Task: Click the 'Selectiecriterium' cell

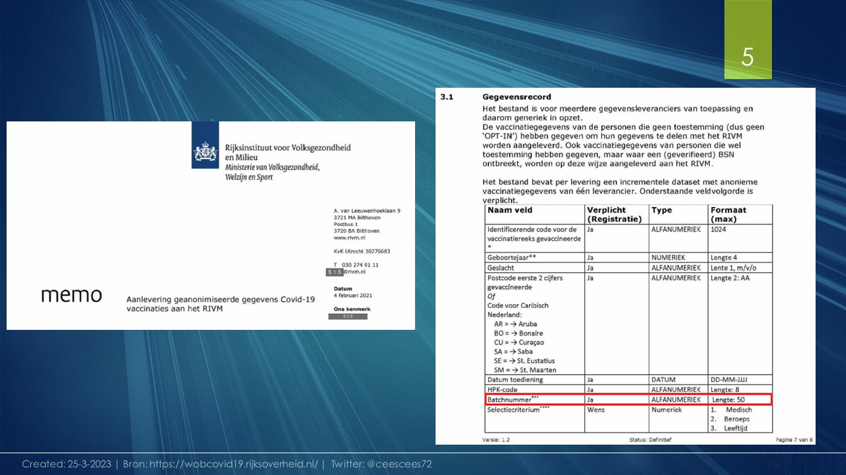Action: pyautogui.click(x=535, y=419)
